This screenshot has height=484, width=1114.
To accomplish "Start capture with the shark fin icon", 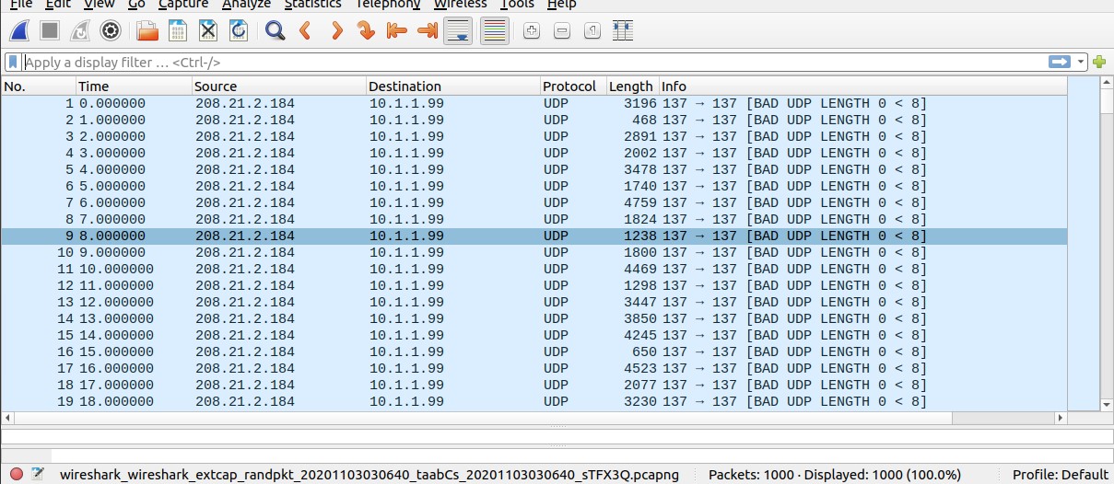I will pos(19,31).
